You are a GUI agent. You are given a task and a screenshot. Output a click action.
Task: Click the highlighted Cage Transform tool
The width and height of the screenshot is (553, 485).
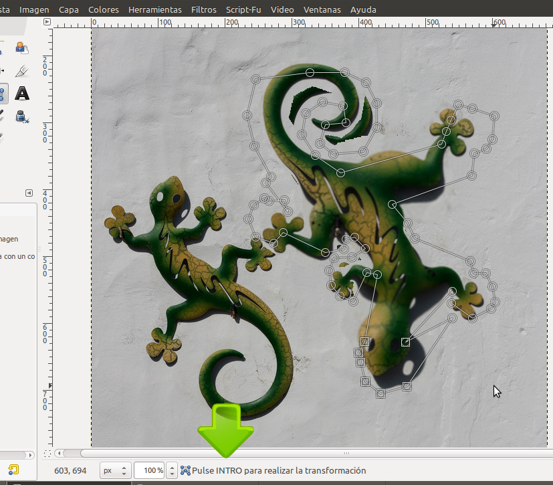(x=3, y=93)
